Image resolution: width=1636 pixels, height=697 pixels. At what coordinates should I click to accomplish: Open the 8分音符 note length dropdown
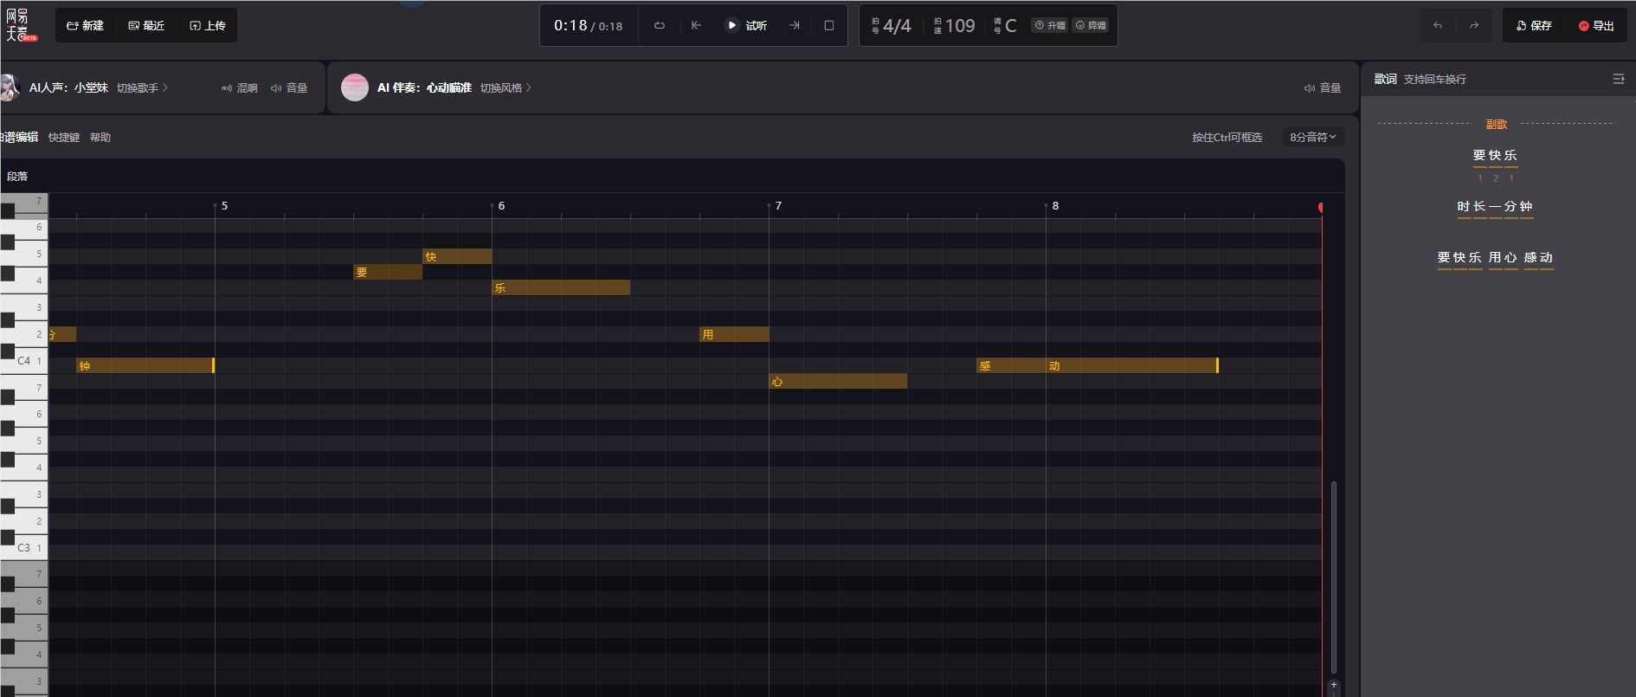point(1312,137)
